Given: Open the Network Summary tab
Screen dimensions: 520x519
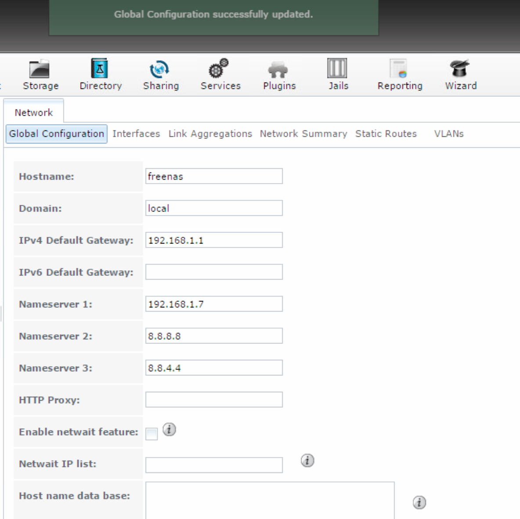Looking at the screenshot, I should 303,133.
